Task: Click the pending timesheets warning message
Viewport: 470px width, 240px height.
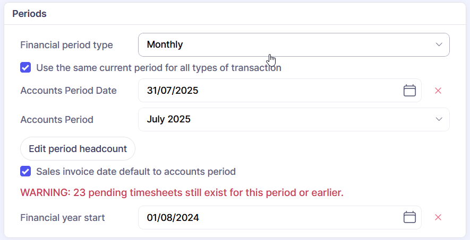Action: (182, 192)
